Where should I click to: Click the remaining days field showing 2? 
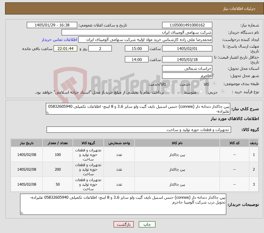click(x=100, y=48)
